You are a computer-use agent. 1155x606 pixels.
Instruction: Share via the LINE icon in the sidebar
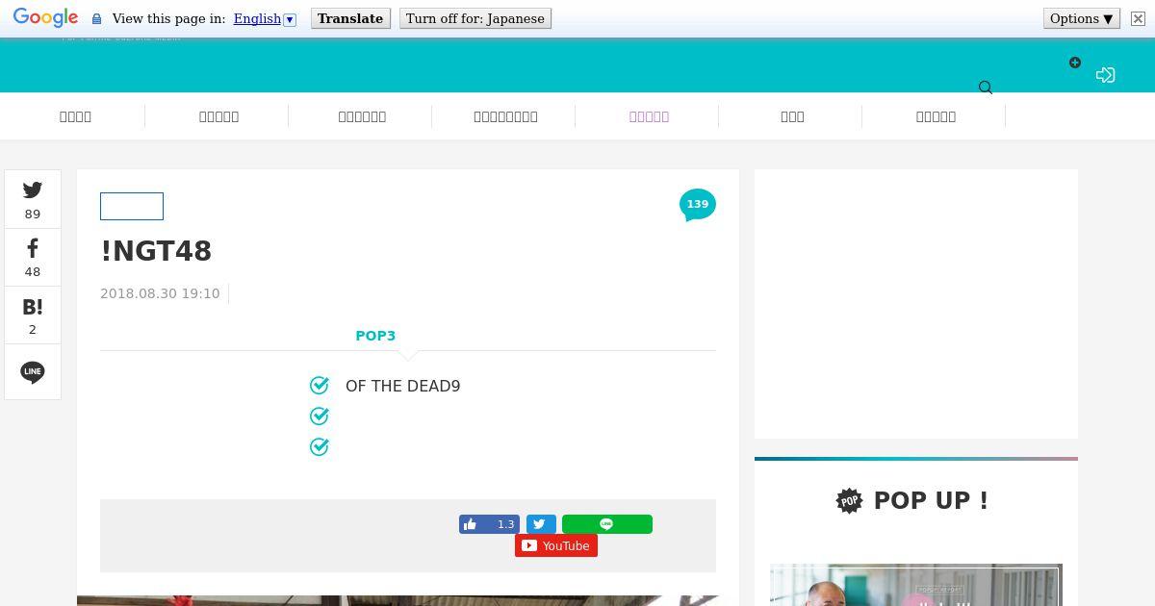click(33, 372)
